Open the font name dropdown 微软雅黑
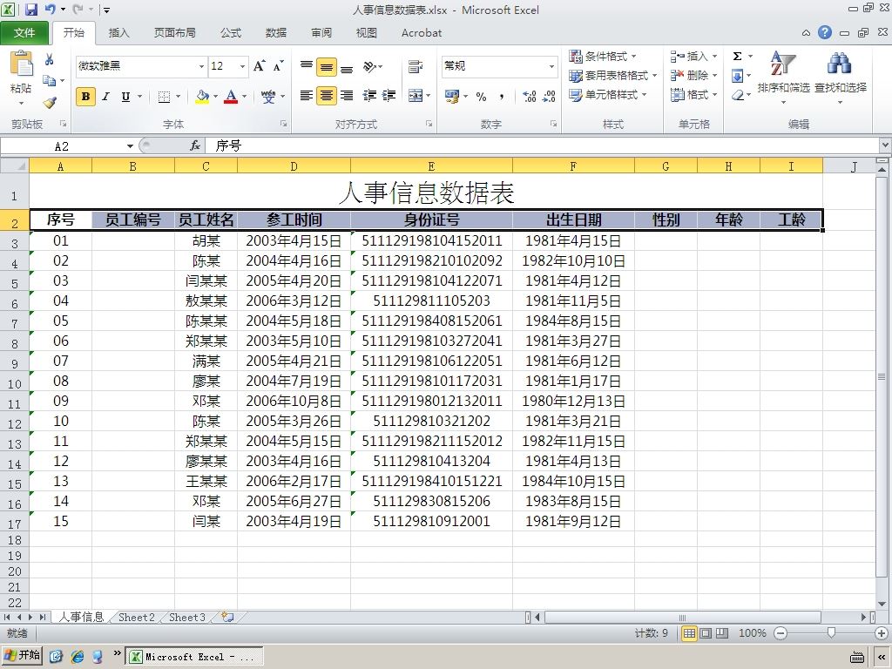892x669 pixels. [201, 66]
